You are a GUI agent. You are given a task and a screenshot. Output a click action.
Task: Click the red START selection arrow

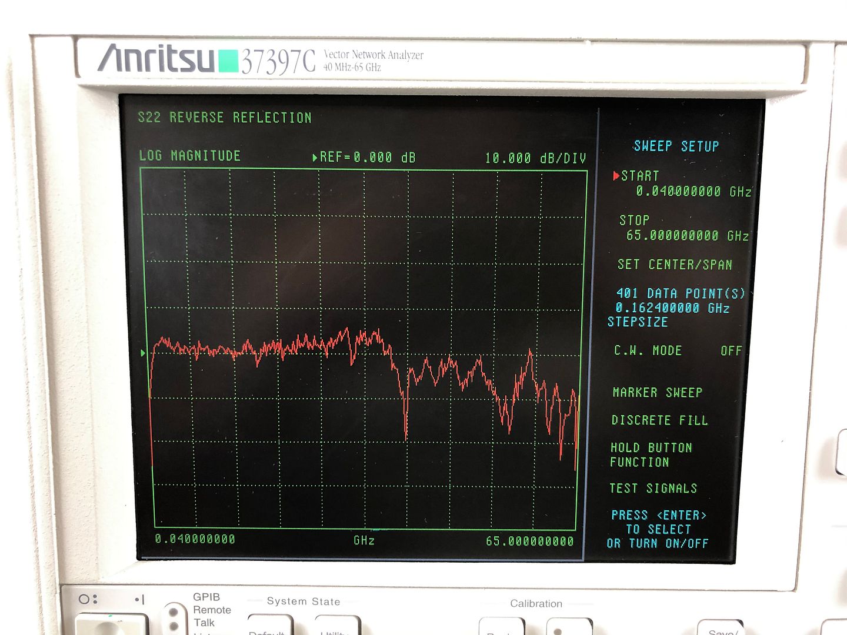pos(616,176)
